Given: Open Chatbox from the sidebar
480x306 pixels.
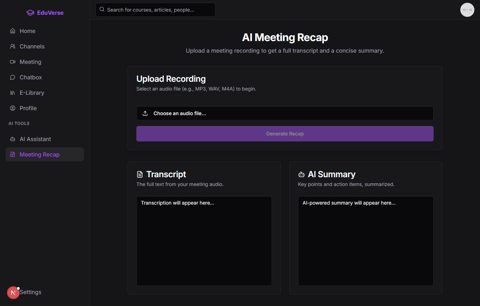Looking at the screenshot, I should (x=45, y=77).
